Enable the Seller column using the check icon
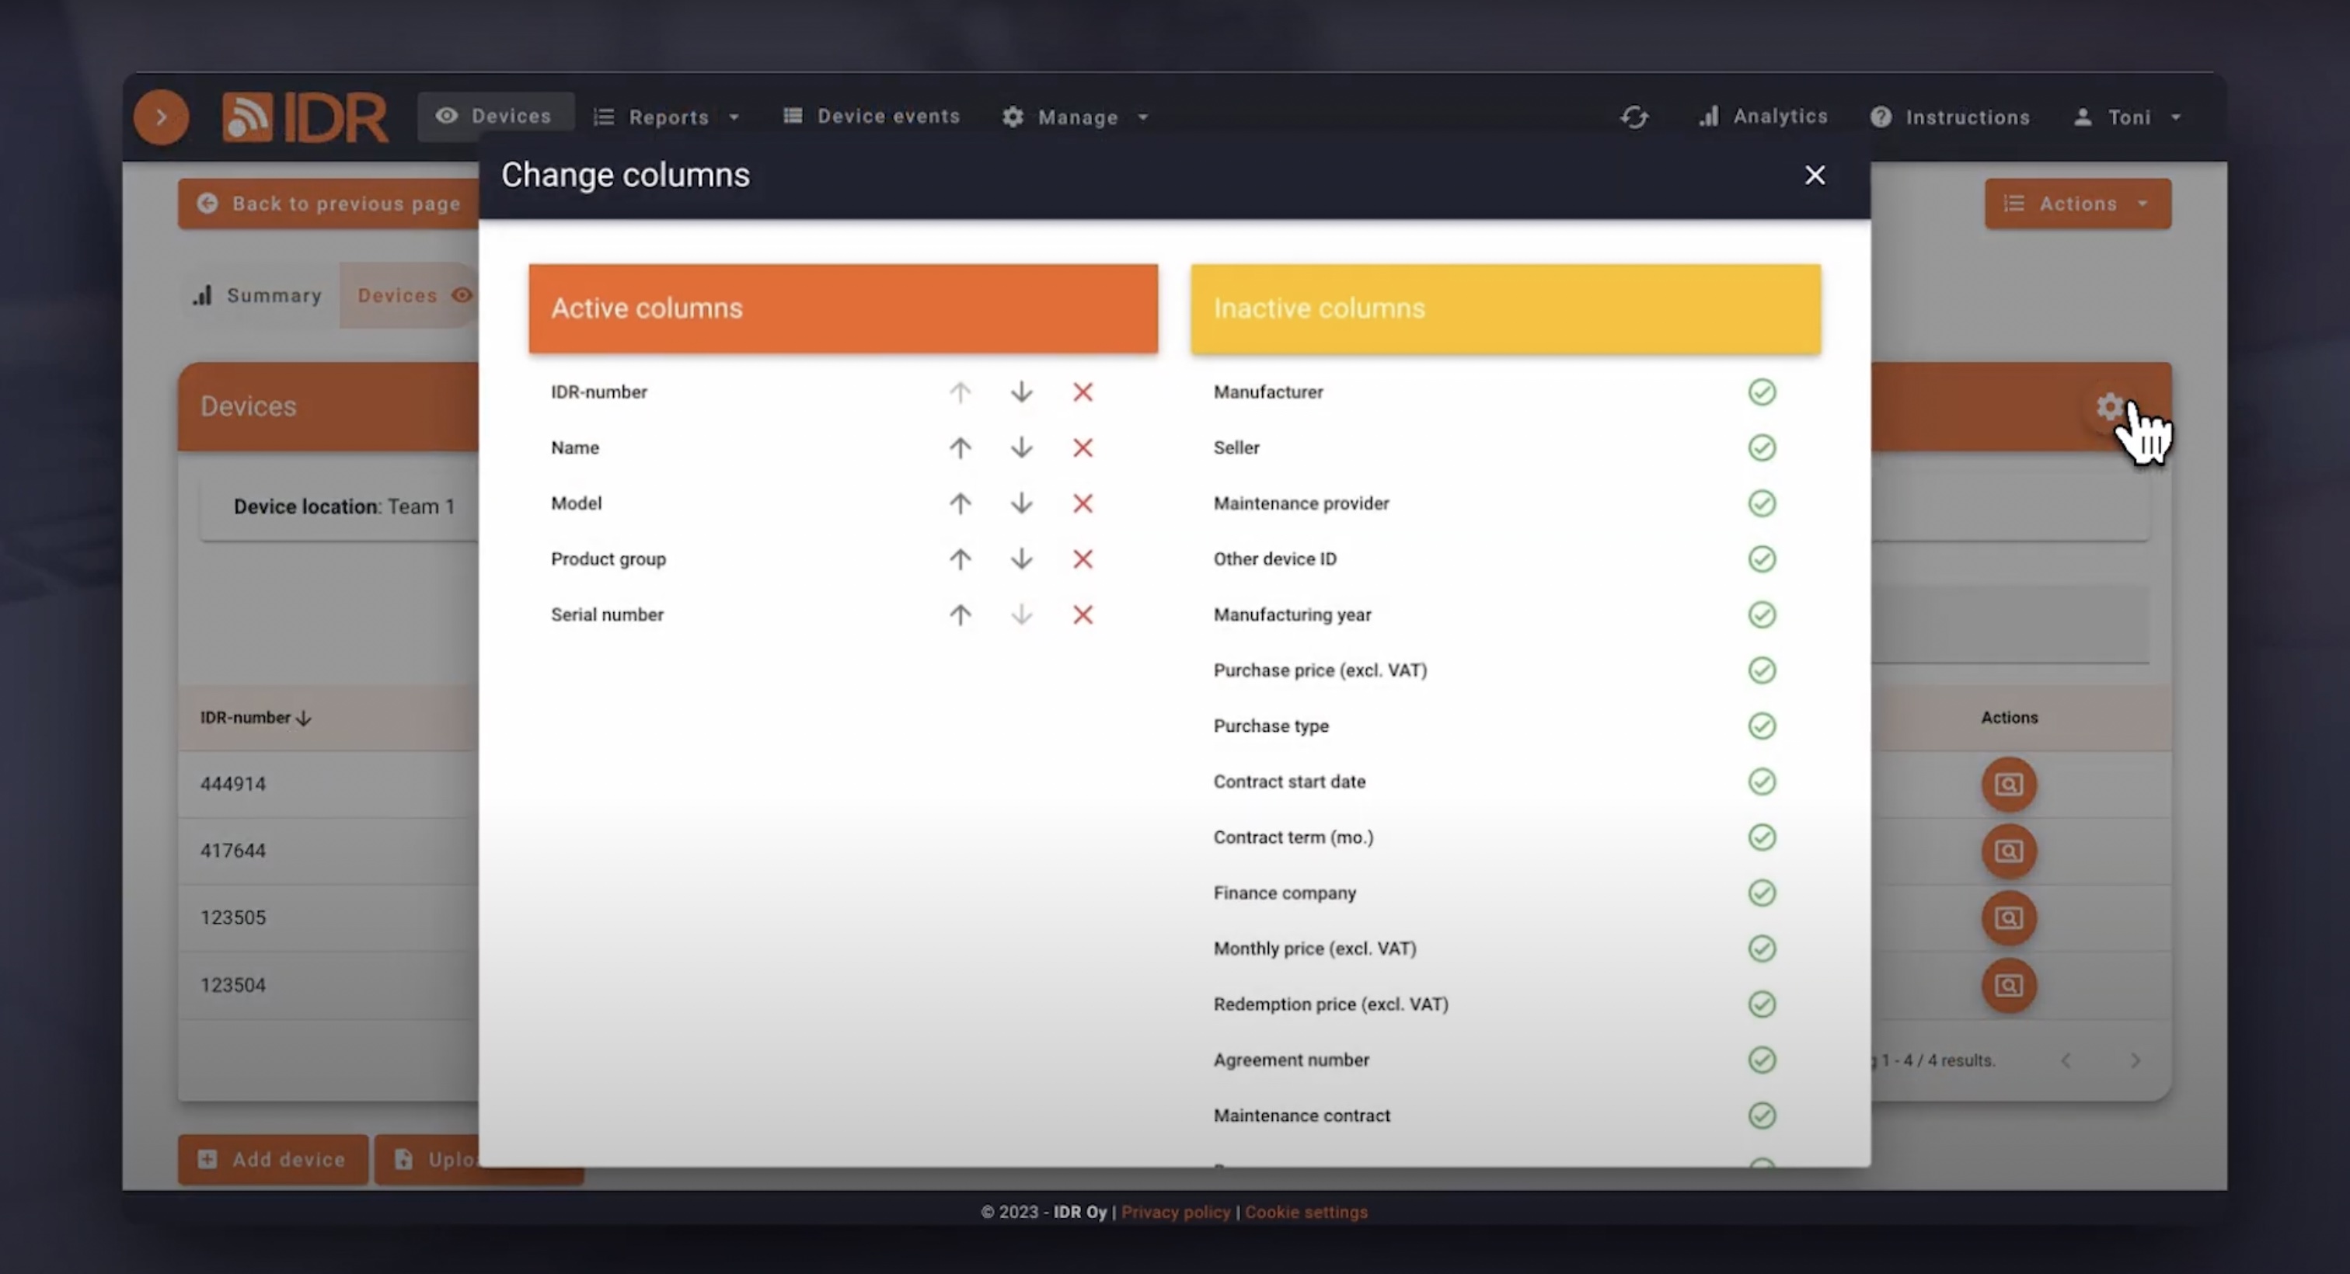This screenshot has height=1274, width=2350. (x=1762, y=447)
